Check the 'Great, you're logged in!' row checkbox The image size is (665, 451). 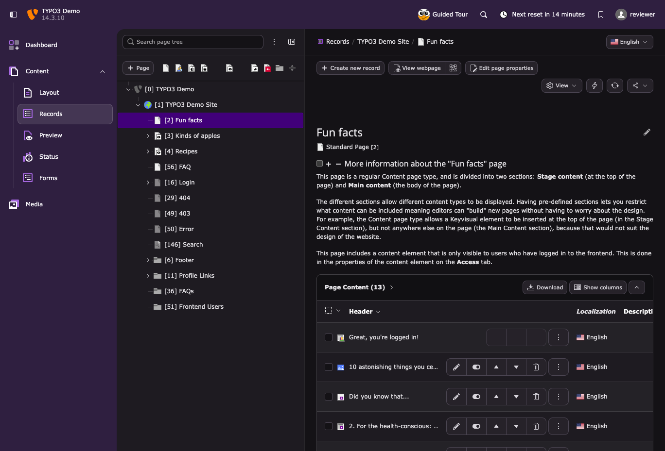[329, 337]
